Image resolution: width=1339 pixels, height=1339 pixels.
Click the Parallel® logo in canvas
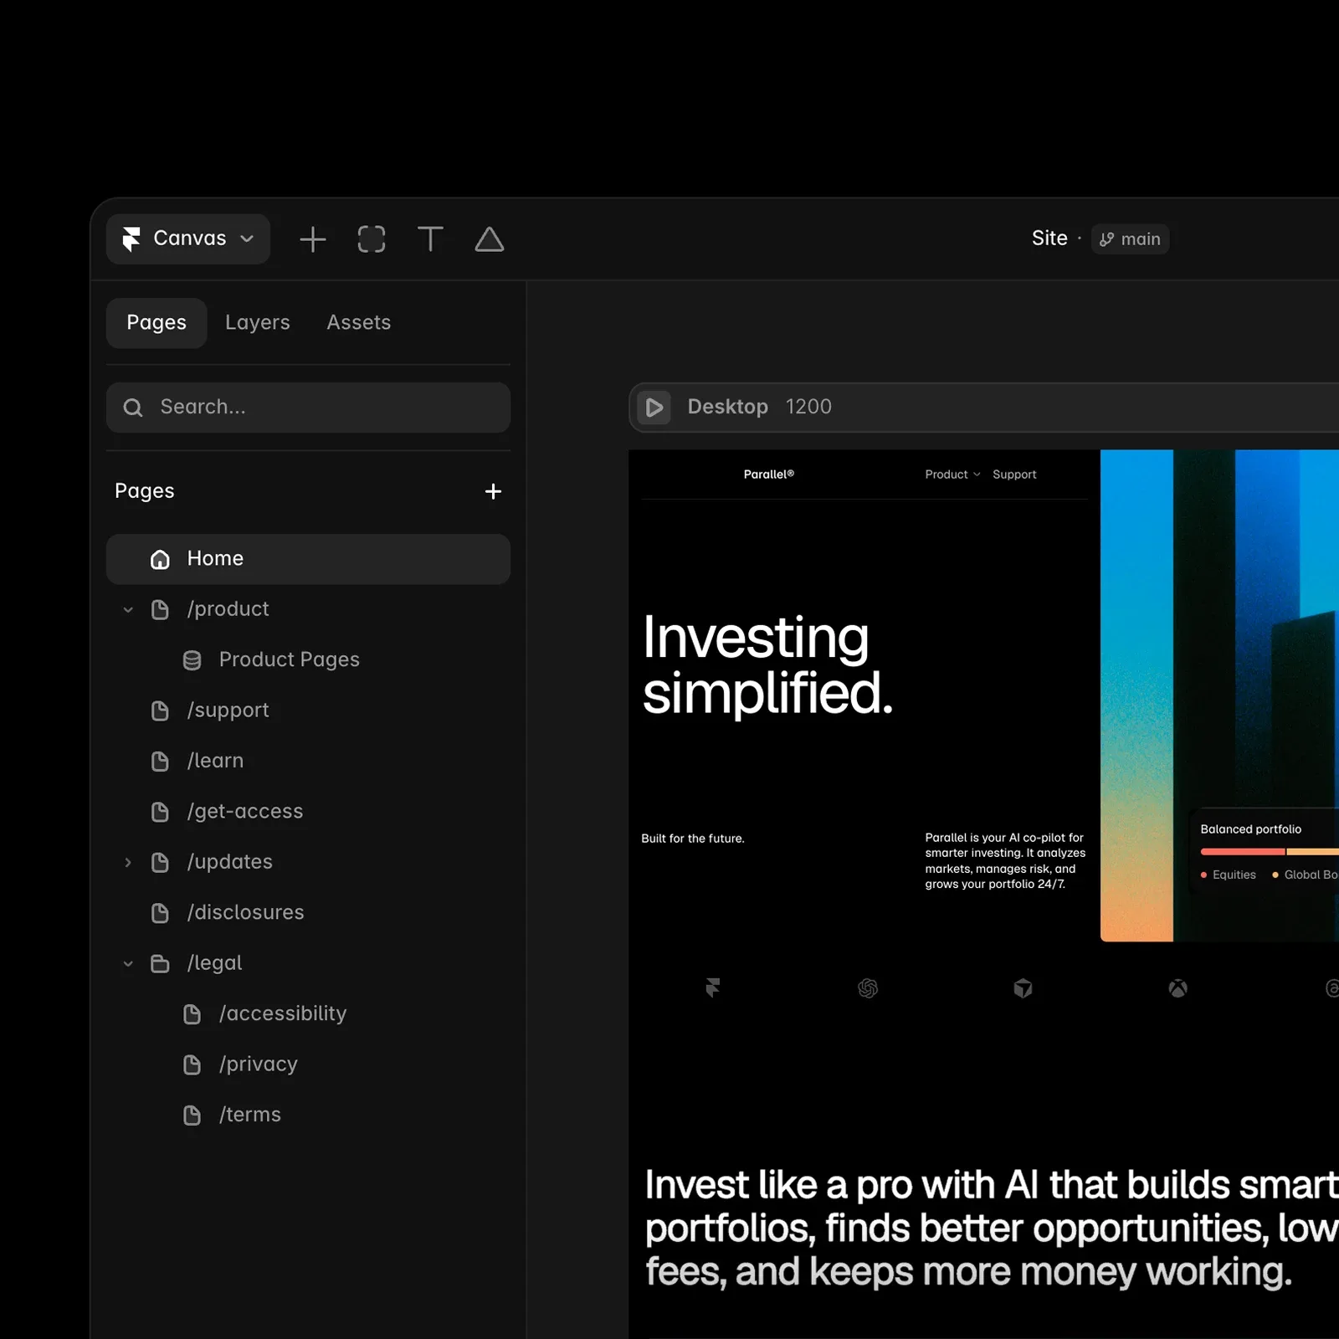coord(769,475)
